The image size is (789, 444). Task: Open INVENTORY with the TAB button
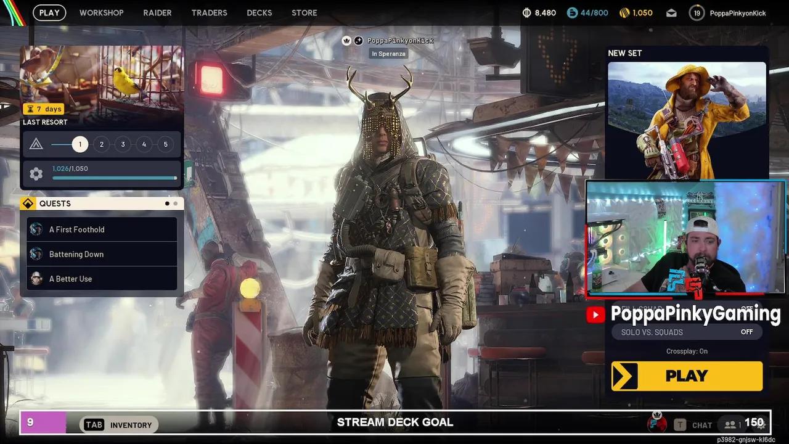119,425
